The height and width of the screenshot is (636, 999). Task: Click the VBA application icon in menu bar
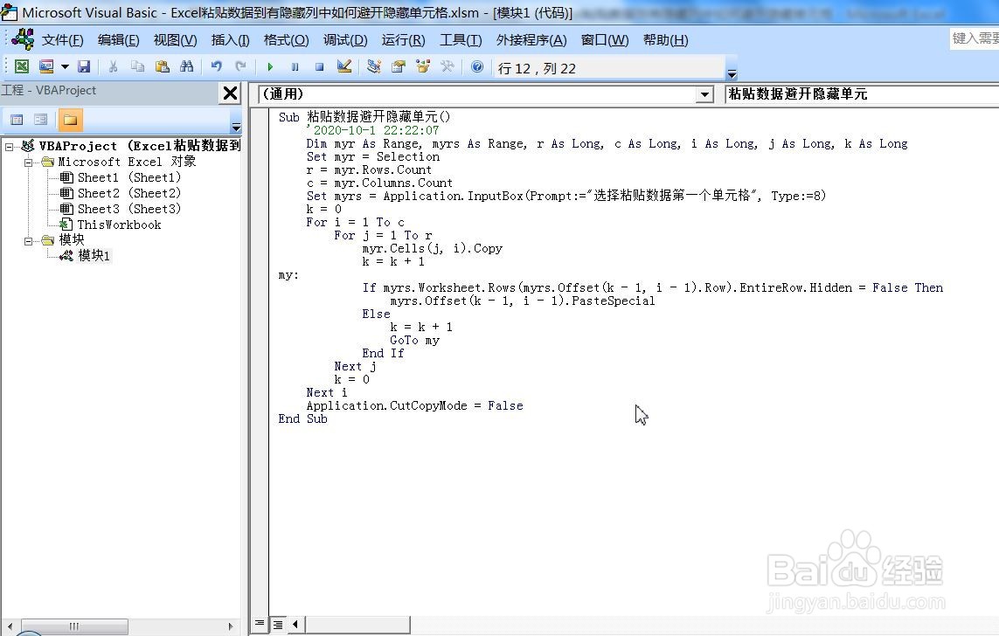(x=23, y=39)
